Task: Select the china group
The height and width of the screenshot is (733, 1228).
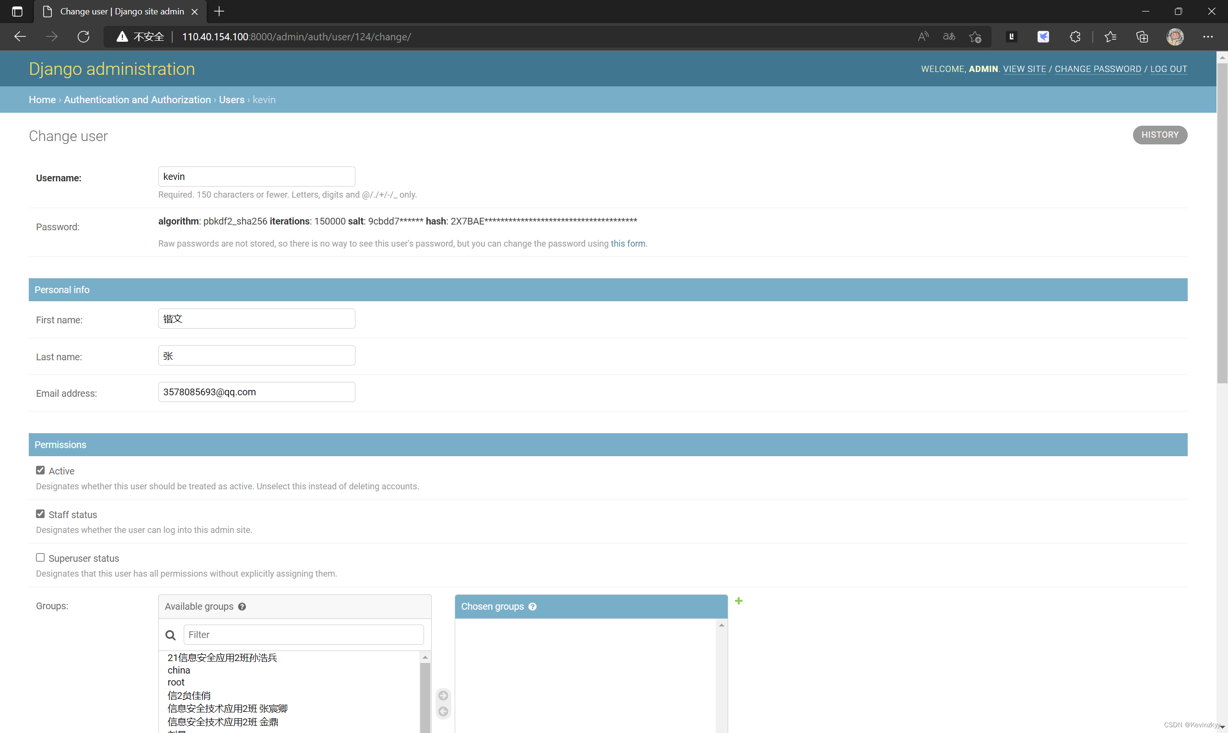Action: tap(179, 670)
